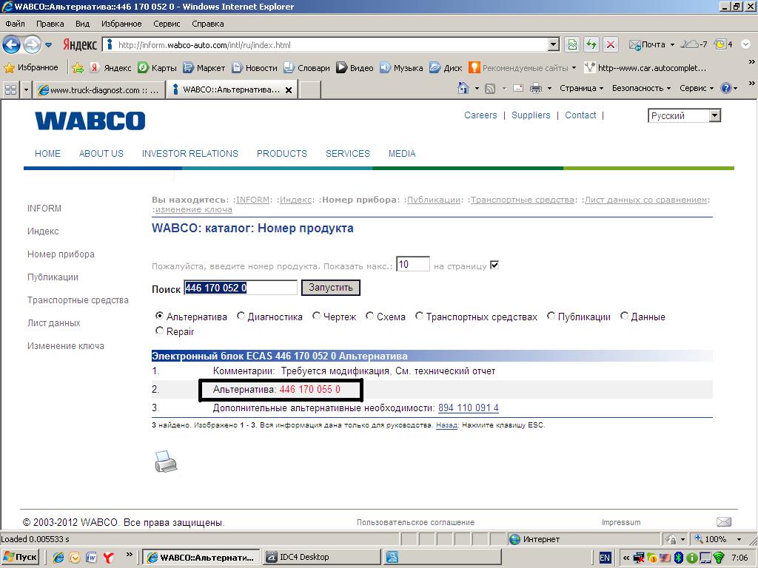Viewport: 758px width, 568px height.
Task: Open the Новости favorite on the favorites bar
Action: pyautogui.click(x=255, y=68)
